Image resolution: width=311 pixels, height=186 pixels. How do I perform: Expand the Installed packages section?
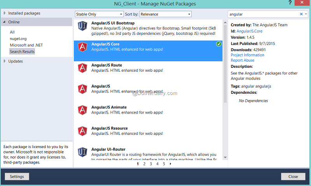tap(5, 13)
